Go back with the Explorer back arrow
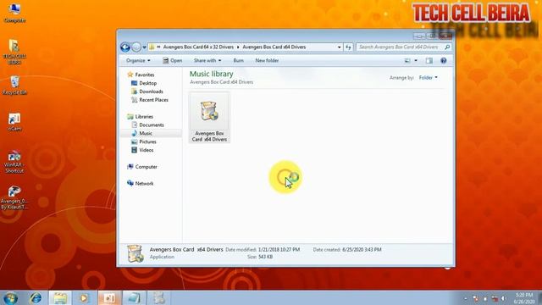Screen dimensions: 542x305 click(x=125, y=47)
